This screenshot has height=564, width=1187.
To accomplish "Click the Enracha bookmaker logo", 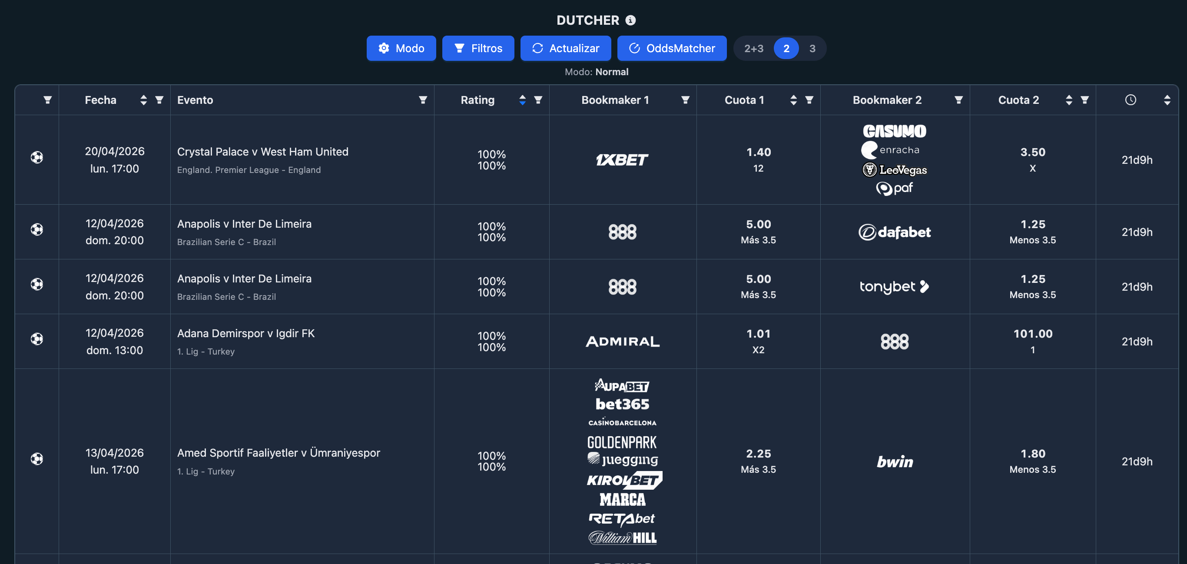I will coord(891,150).
